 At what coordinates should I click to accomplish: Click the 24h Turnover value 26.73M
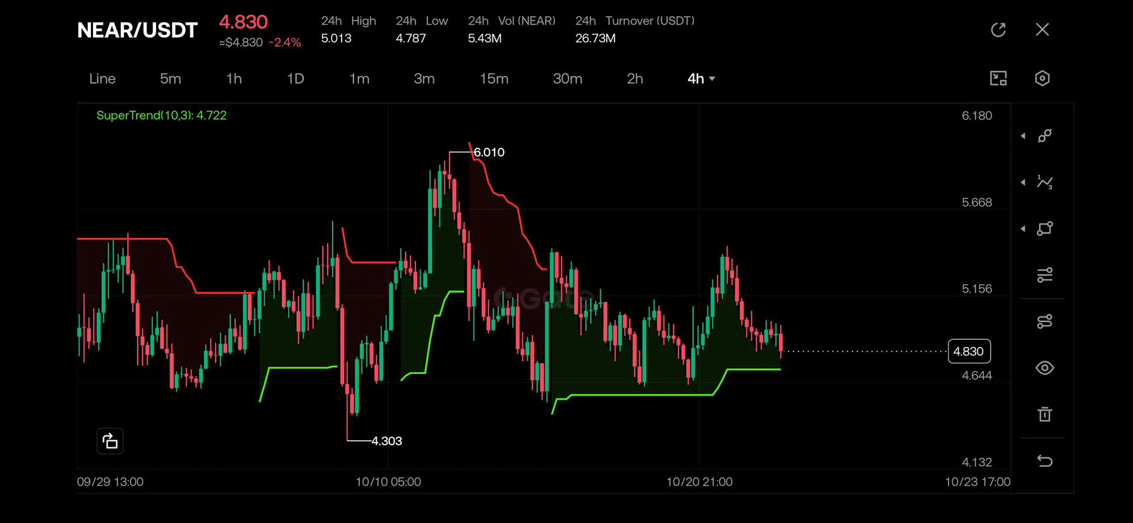click(596, 38)
